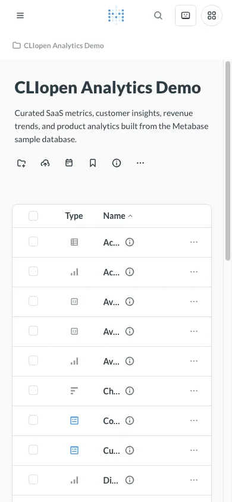Check the box for Co... row
The width and height of the screenshot is (232, 502).
33,420
